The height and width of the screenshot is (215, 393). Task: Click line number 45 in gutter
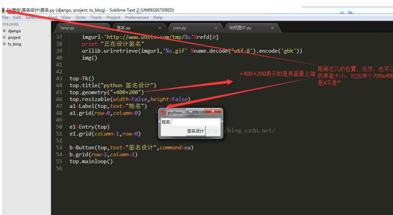59,92
